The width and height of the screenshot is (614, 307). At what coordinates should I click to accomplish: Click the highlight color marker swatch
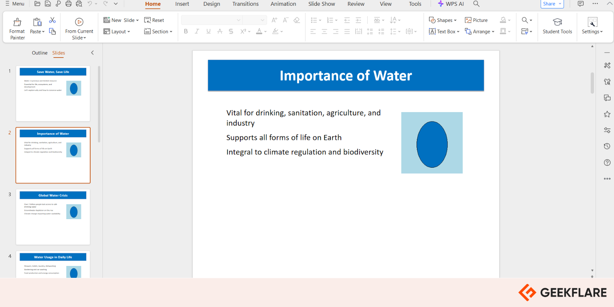coord(275,31)
